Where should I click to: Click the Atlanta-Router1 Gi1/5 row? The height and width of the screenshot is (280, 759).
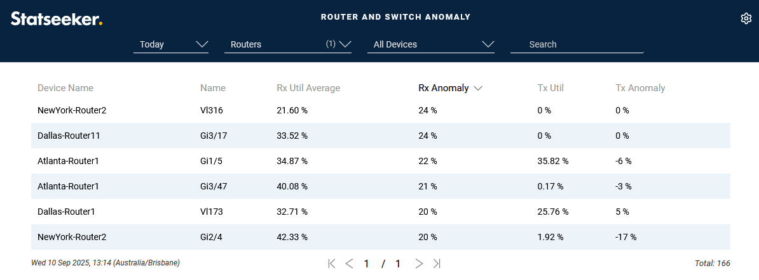click(x=380, y=161)
